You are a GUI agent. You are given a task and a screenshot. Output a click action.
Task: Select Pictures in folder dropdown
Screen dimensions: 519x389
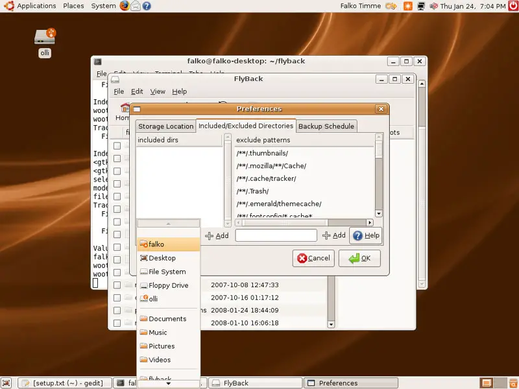click(x=168, y=346)
